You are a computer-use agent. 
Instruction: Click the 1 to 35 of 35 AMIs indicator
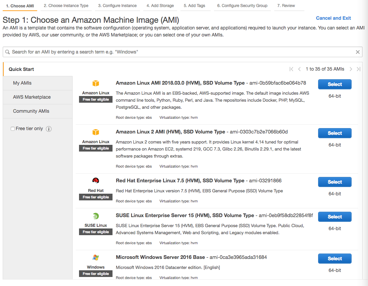click(325, 69)
